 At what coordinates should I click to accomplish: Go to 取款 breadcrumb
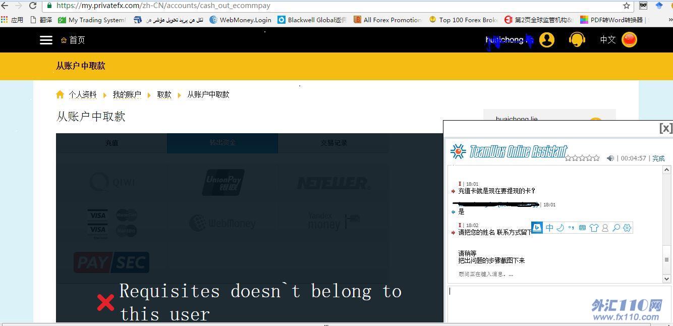[164, 94]
